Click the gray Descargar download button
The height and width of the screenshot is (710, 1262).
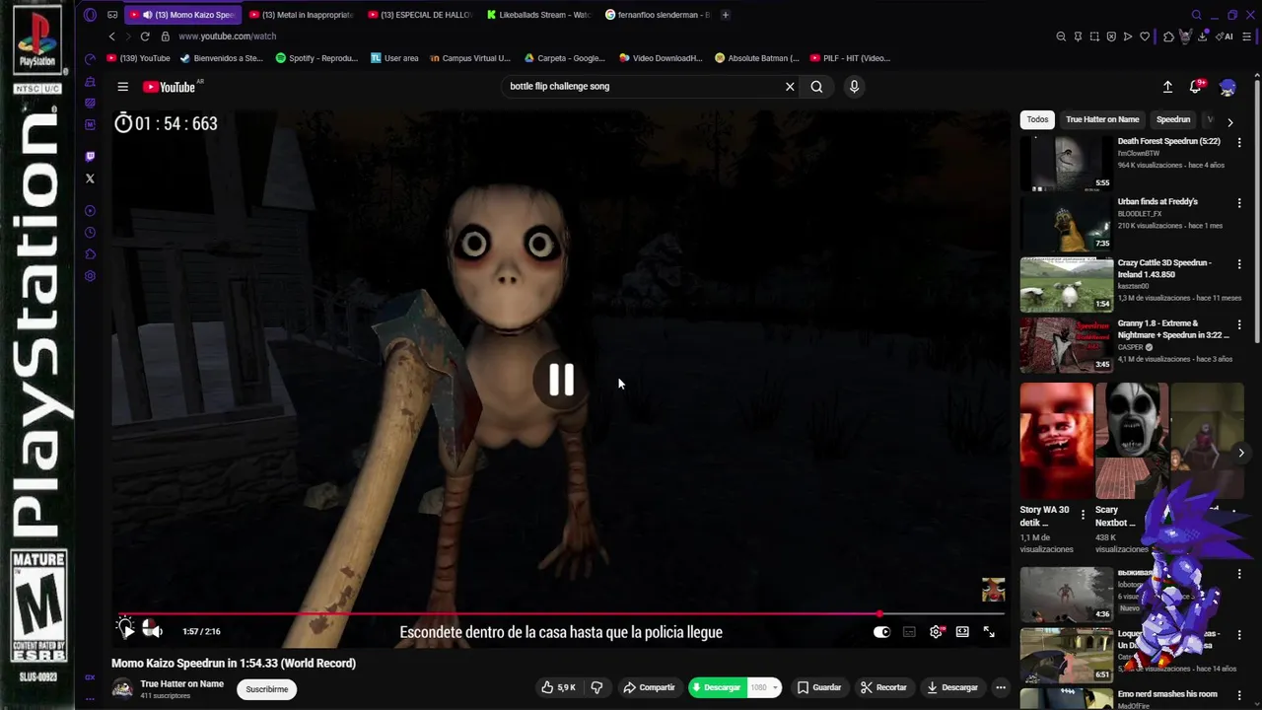[952, 687]
